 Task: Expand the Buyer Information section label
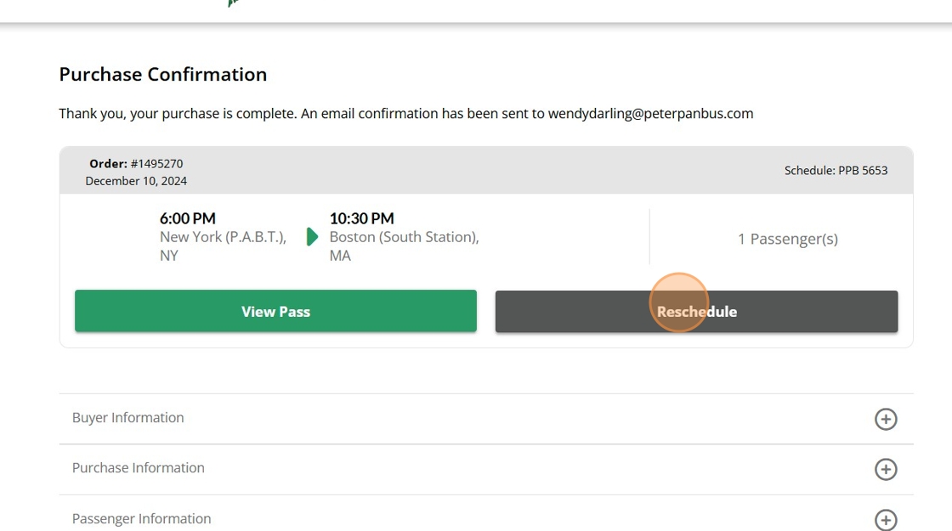(128, 418)
